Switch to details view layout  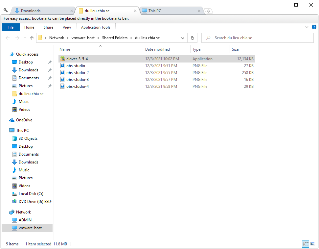pos(306,244)
